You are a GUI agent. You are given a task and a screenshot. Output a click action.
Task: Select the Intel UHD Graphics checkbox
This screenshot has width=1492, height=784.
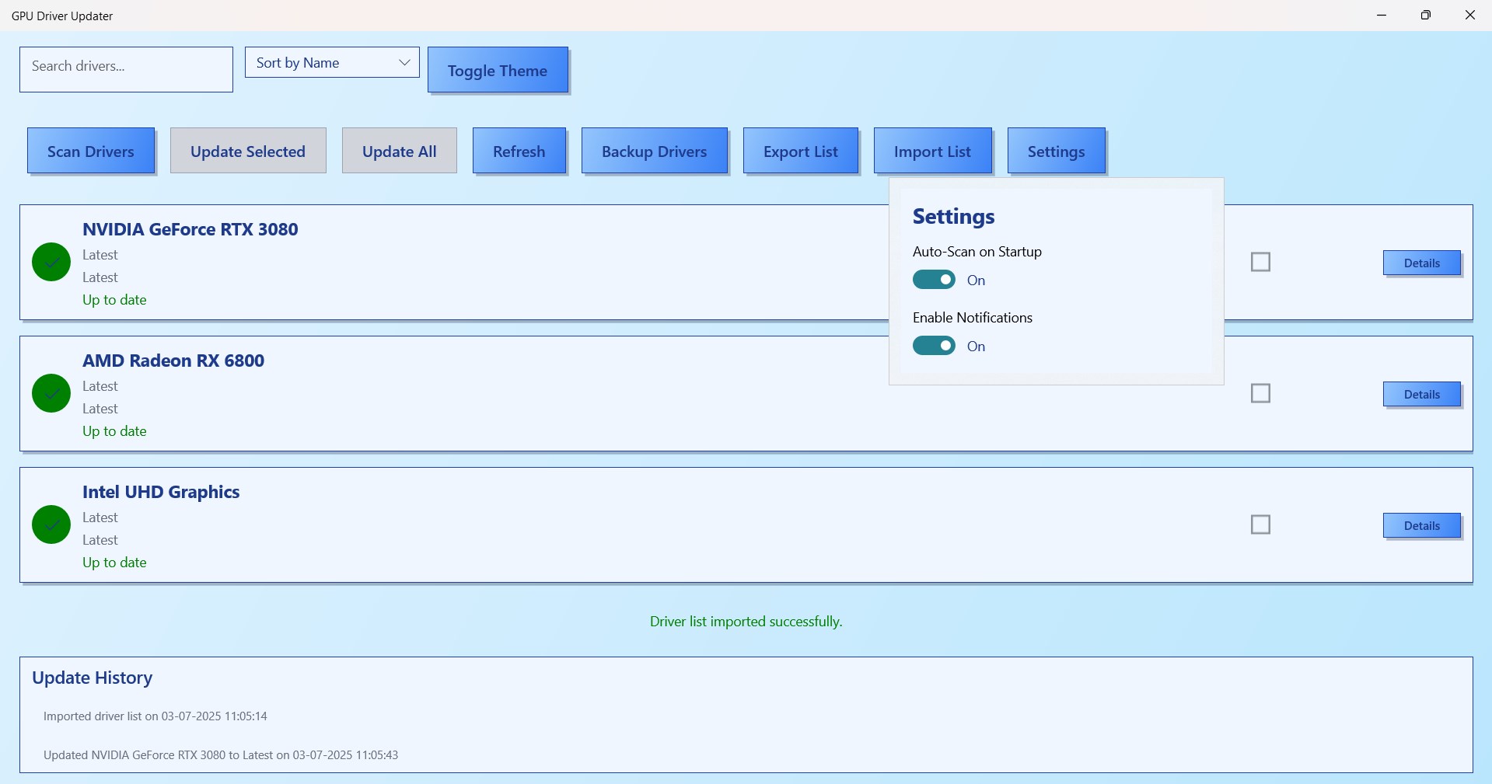[1260, 524]
